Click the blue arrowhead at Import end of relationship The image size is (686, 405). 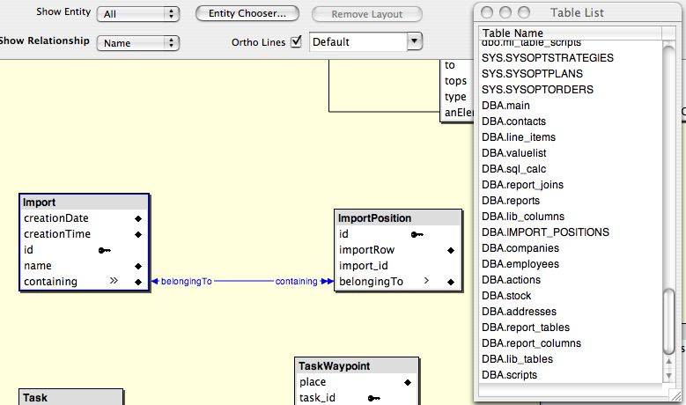coord(154,281)
